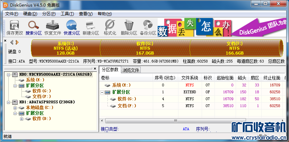289x142 pixels.
Task: Collapse the HD0 disk tree node
Action: (x=8, y=75)
